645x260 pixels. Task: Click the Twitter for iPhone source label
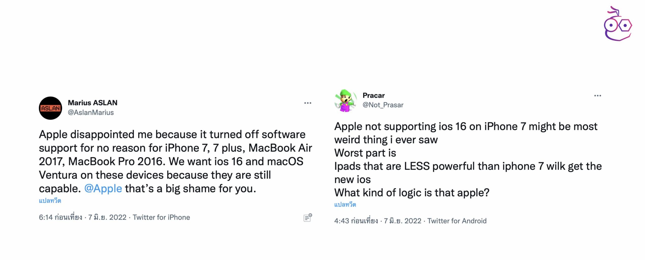coord(161,217)
